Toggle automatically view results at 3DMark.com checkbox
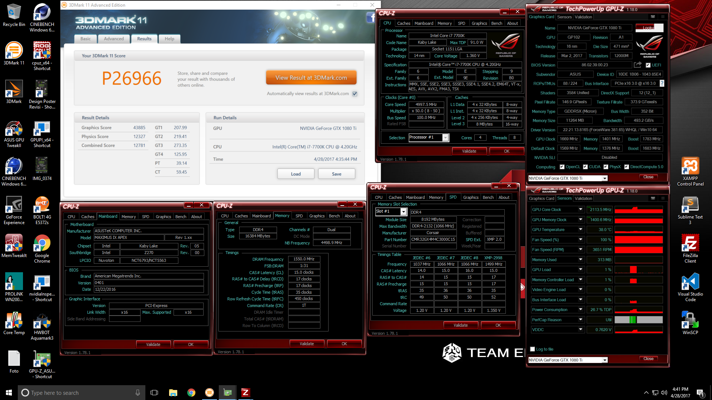The width and height of the screenshot is (712, 400). click(355, 94)
